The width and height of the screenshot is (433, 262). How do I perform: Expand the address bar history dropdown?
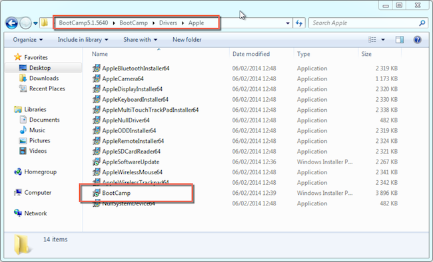(x=288, y=23)
